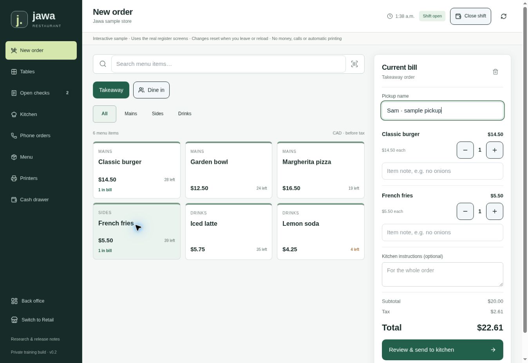Click the refresh icon in the header
Screen dimensions: 528x363
504,16
